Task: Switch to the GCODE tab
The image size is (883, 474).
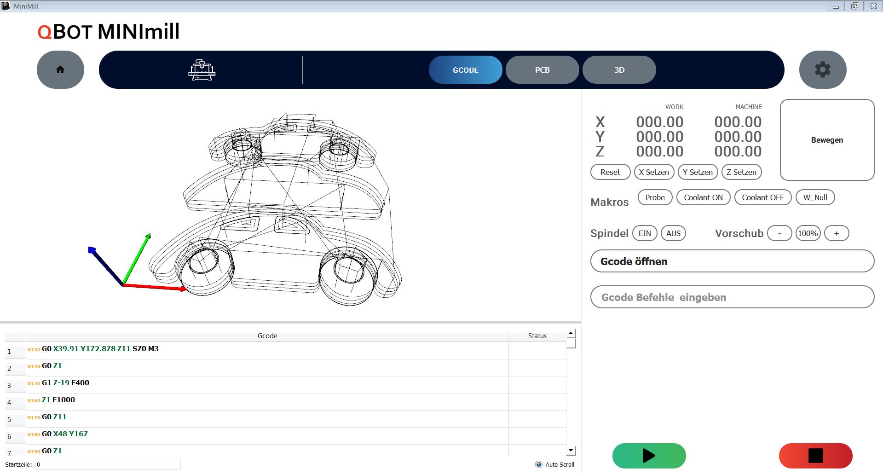Action: (x=465, y=70)
